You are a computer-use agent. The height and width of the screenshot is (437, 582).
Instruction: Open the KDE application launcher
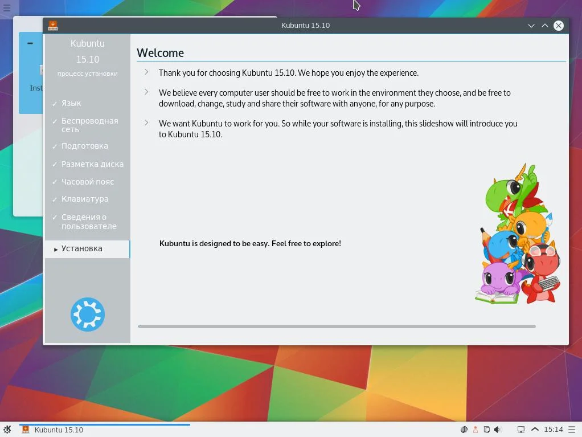(x=7, y=430)
